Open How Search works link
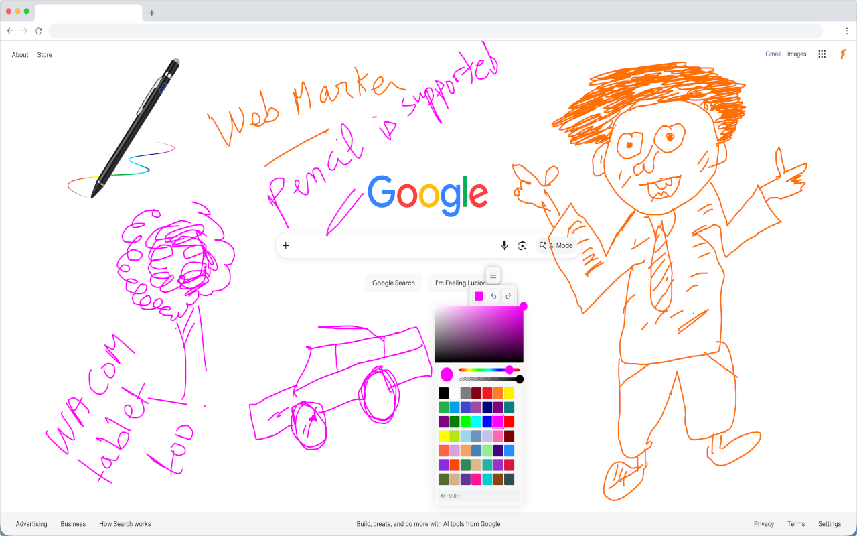Viewport: 857px width, 536px height. (125, 524)
